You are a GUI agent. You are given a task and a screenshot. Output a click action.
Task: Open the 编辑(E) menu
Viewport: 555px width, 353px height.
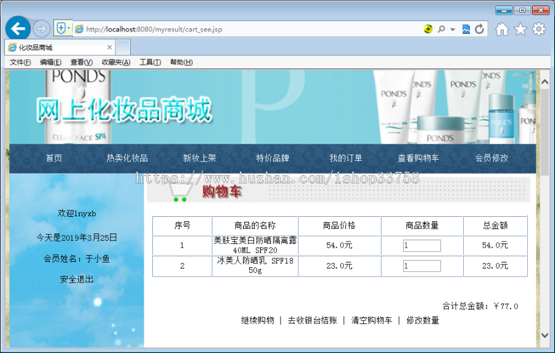(51, 62)
